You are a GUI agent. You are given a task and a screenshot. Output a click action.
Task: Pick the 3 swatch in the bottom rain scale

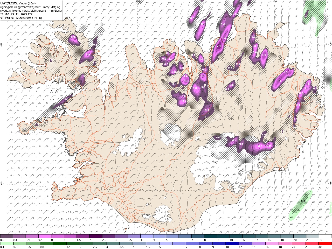coord(113,244)
